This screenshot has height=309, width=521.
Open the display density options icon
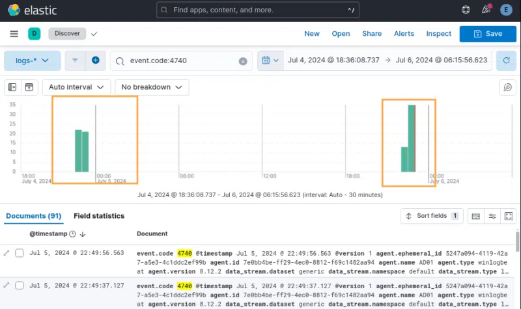click(476, 217)
